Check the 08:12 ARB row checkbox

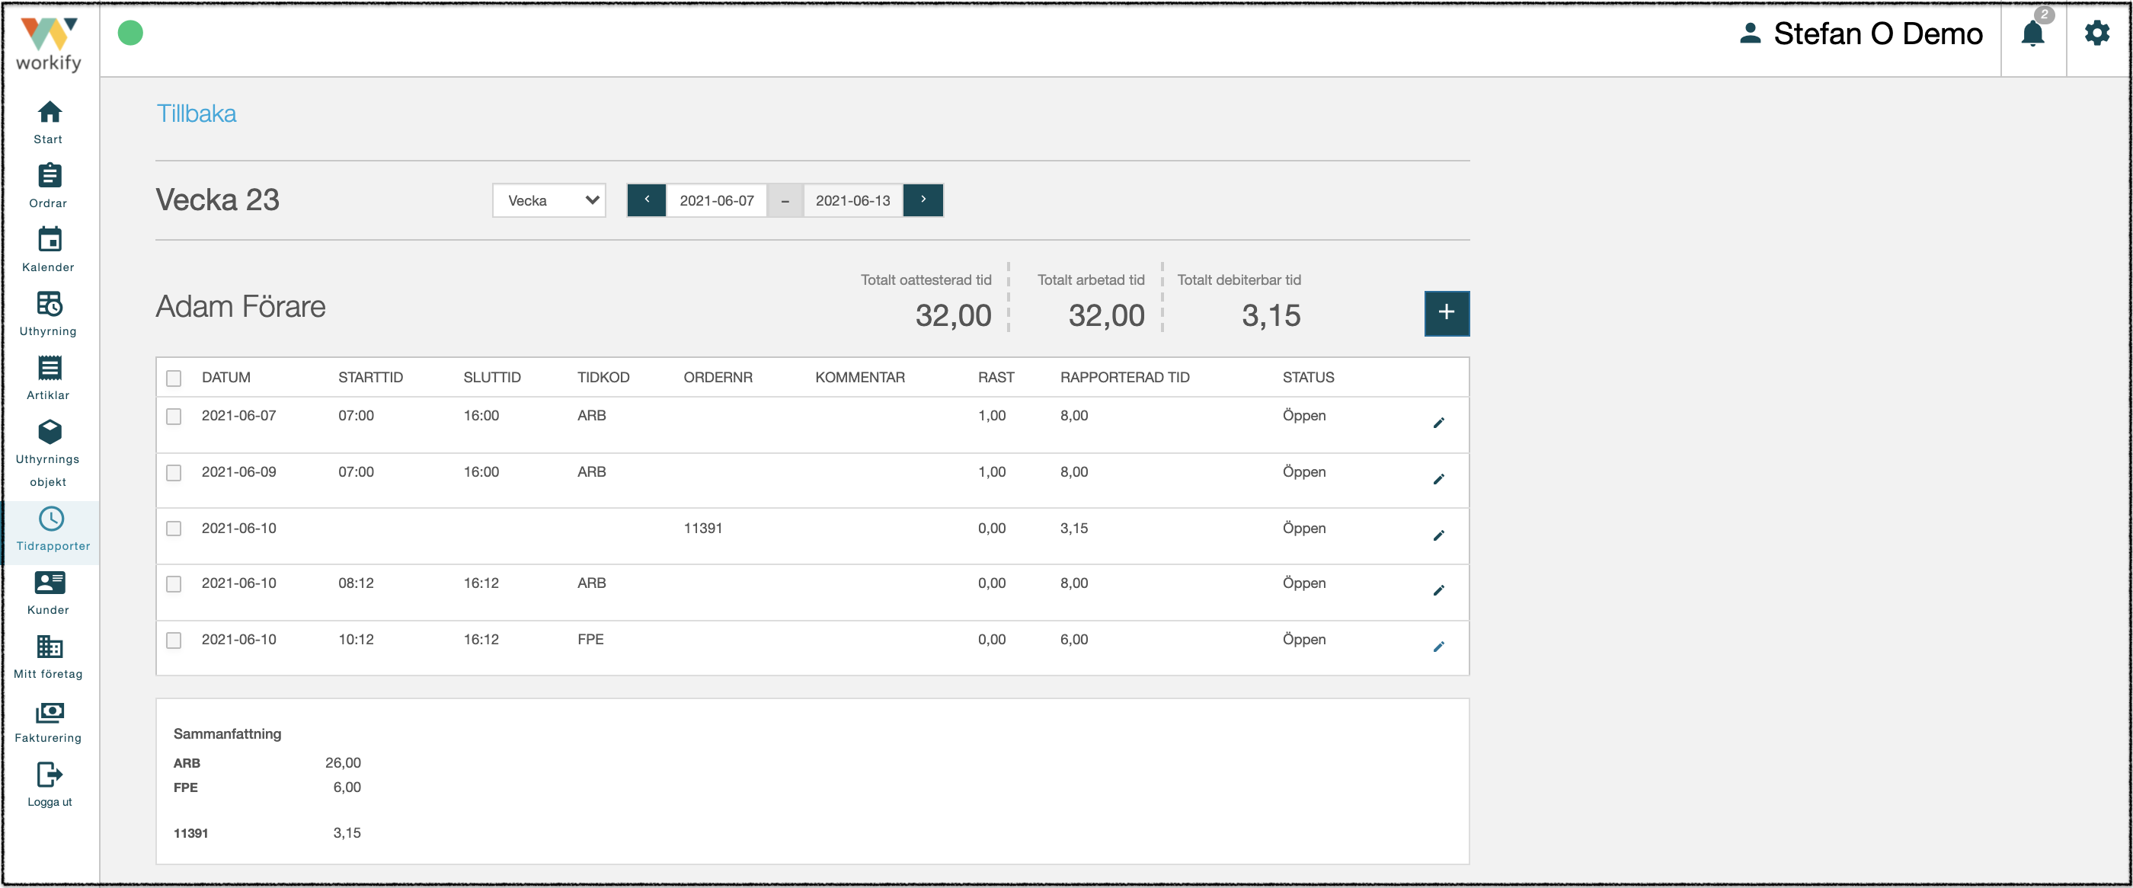pos(174,583)
